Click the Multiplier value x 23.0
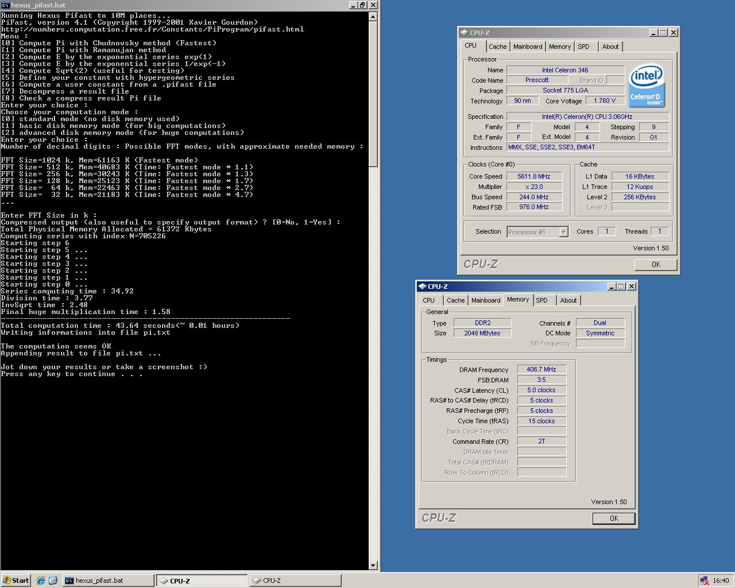The image size is (735, 588). click(x=534, y=187)
